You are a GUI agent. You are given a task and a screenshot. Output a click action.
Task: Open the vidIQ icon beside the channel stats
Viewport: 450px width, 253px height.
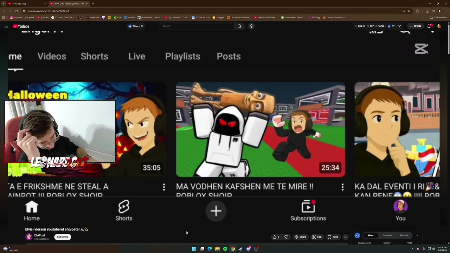389,26
